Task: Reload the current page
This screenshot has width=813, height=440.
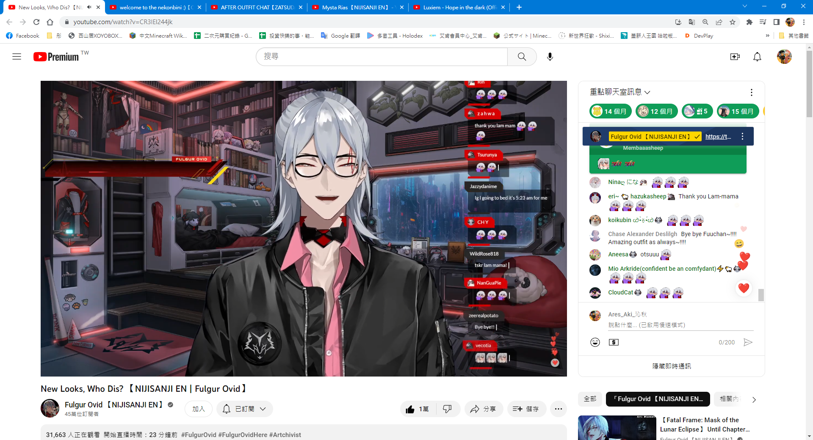Action: pos(36,22)
